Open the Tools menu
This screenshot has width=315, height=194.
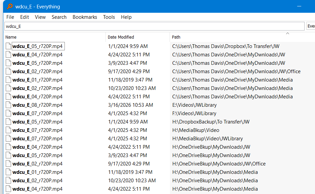tap(109, 17)
